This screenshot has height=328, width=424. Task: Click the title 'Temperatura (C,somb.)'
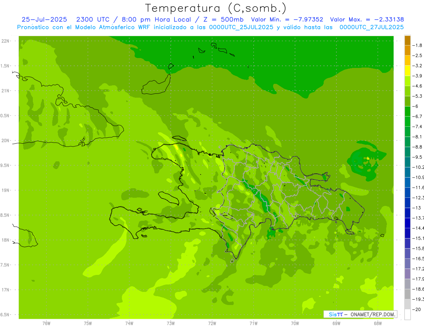pos(216,8)
